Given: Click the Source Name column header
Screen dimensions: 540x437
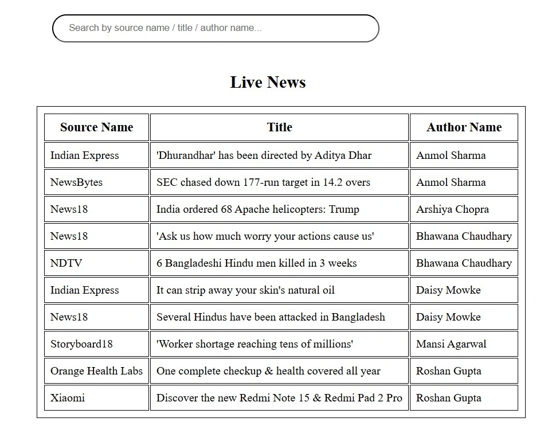Looking at the screenshot, I should (96, 127).
